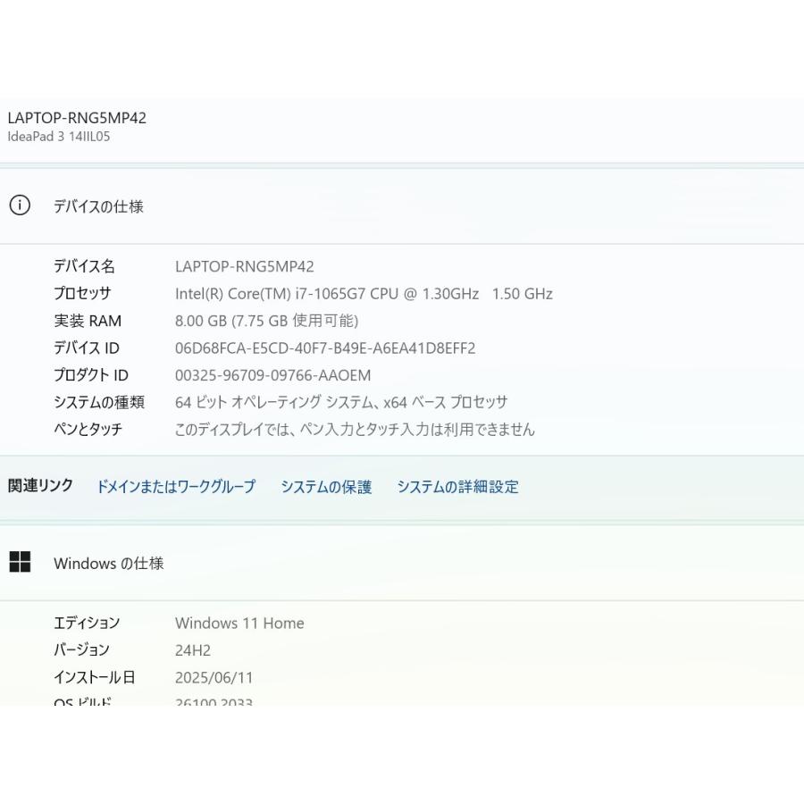
Task: Select the デバイス ID value 06D68FCA-E5CD
Action: 233,348
